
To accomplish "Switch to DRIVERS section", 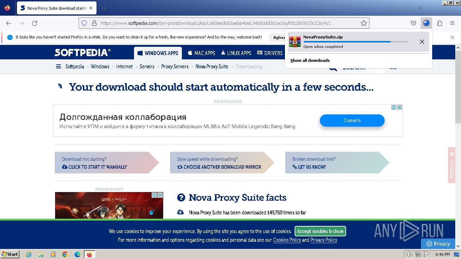I will click(270, 53).
